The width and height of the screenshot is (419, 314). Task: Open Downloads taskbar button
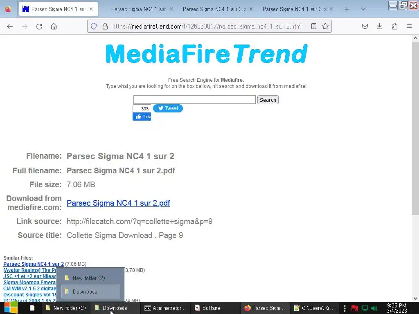(115, 308)
